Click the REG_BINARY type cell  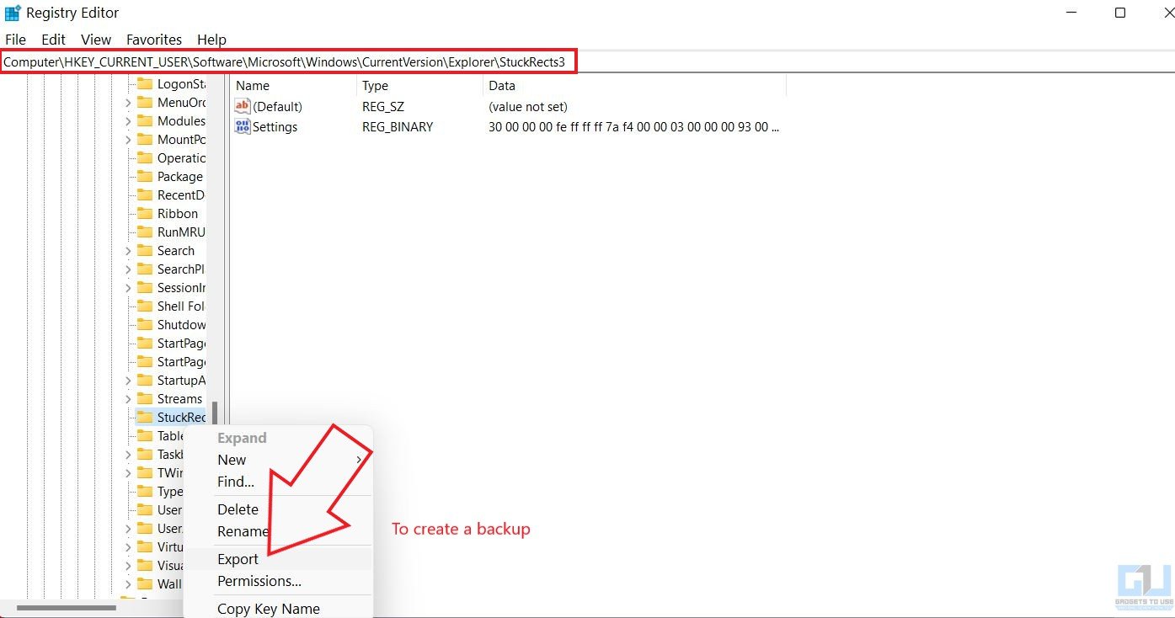coord(398,127)
